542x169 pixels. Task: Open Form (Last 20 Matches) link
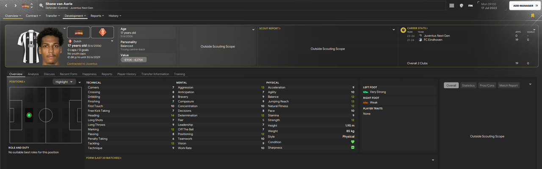click(x=103, y=158)
